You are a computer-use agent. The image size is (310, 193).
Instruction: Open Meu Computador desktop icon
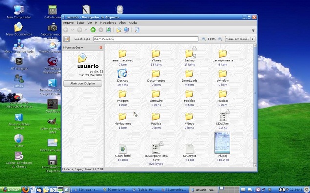[19, 12]
